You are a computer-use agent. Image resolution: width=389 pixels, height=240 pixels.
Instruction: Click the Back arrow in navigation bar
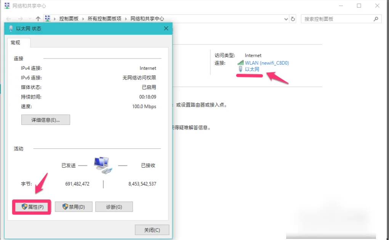(9, 19)
